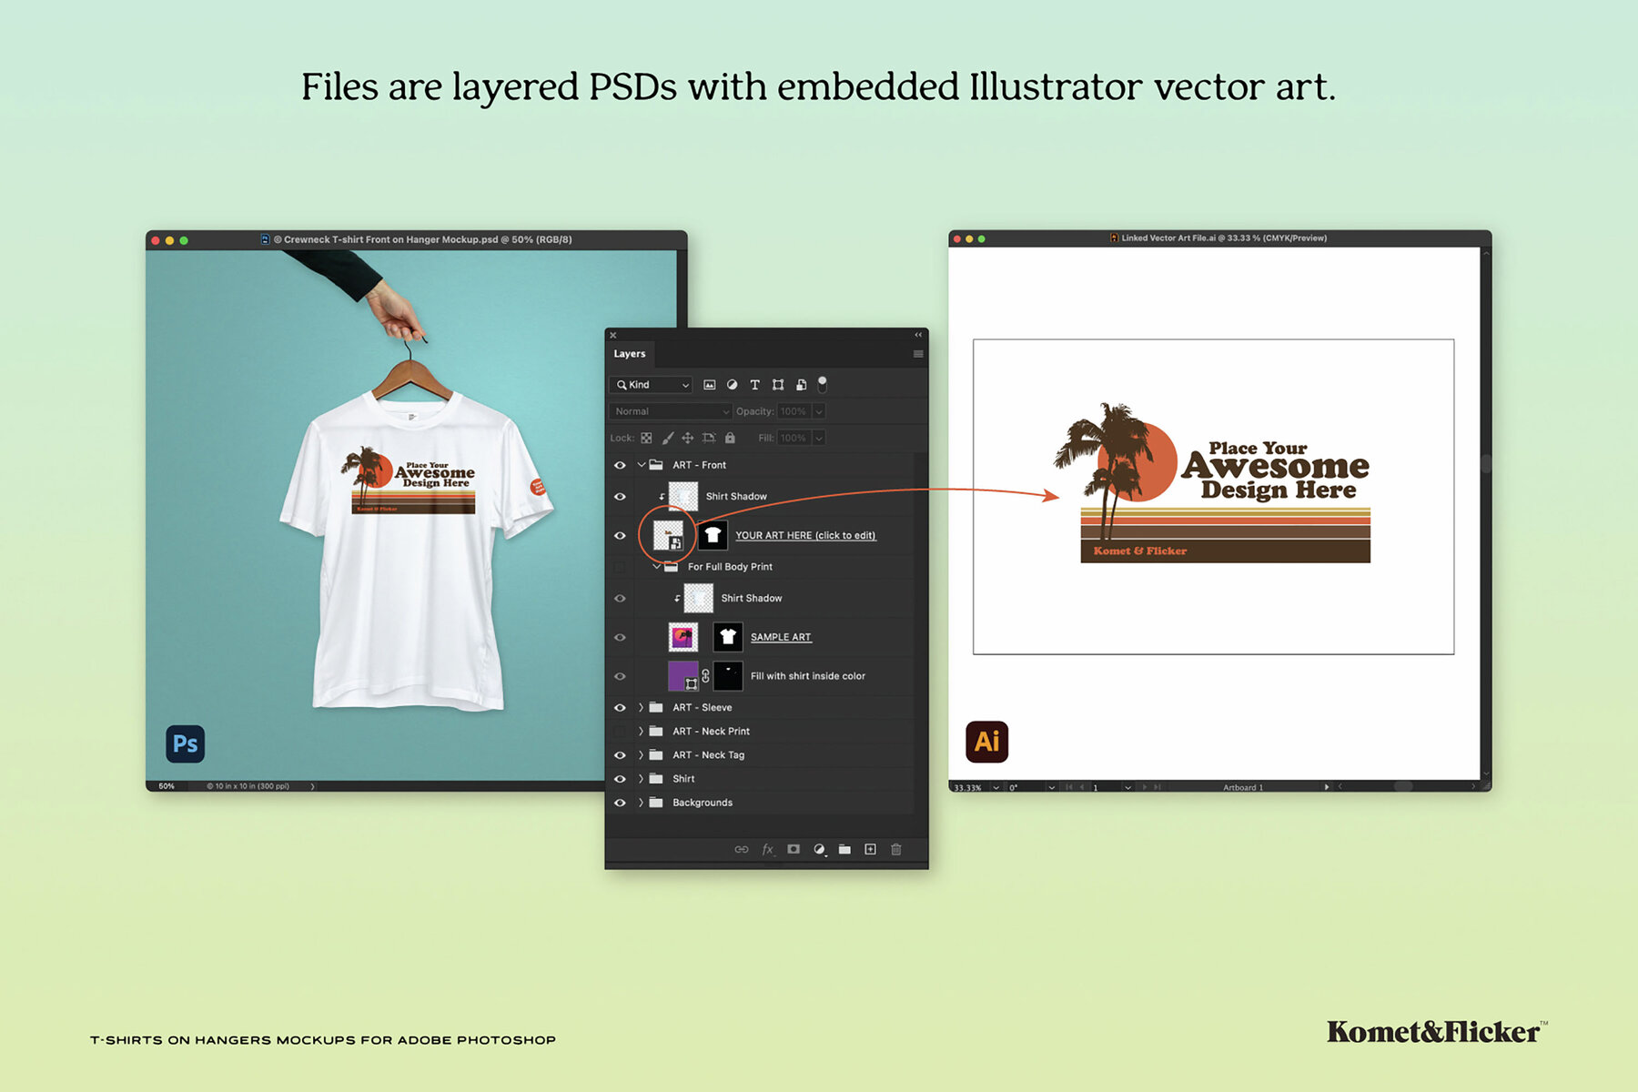Click the lock all padlock icon
Screen dimensions: 1638x1092
pyautogui.click(x=730, y=438)
